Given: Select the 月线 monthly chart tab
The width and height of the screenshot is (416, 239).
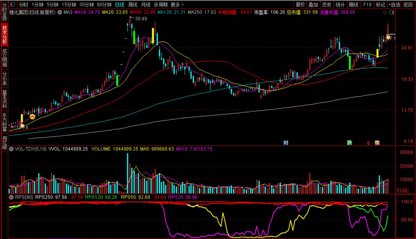Looking at the screenshot, I should point(146,4).
